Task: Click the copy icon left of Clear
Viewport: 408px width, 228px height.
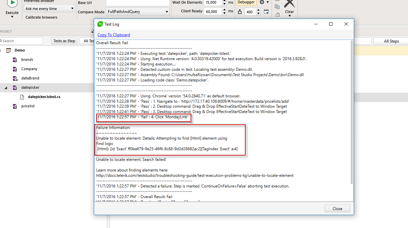Action: (x=277, y=6)
